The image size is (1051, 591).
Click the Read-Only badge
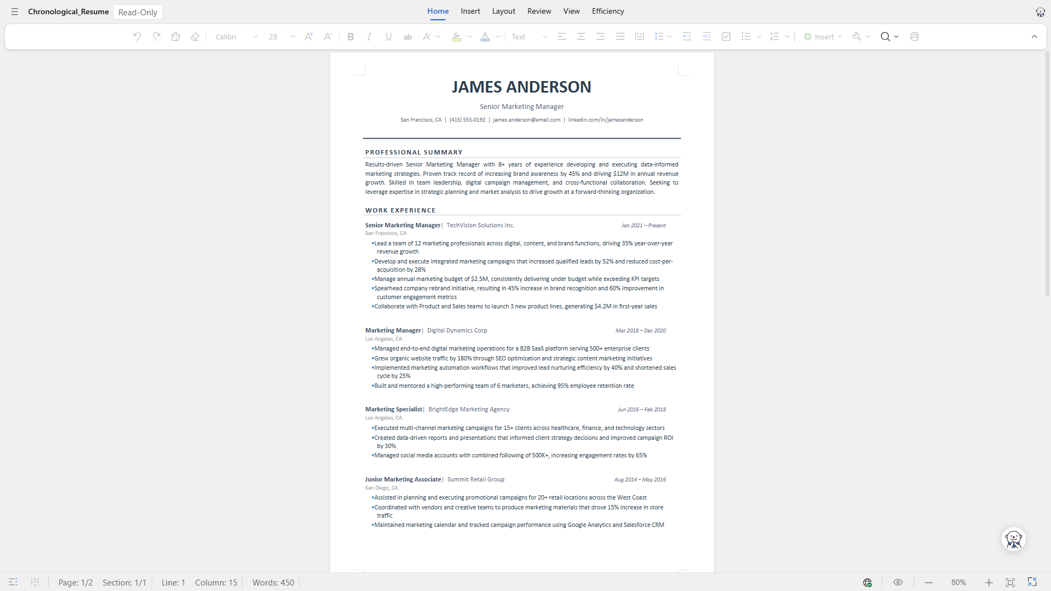137,12
